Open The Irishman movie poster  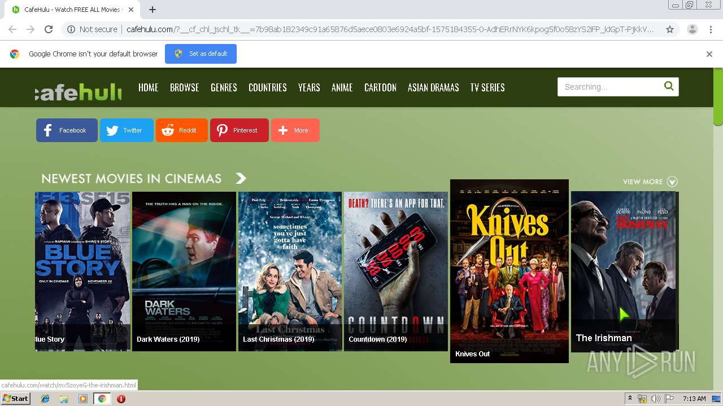pos(624,271)
